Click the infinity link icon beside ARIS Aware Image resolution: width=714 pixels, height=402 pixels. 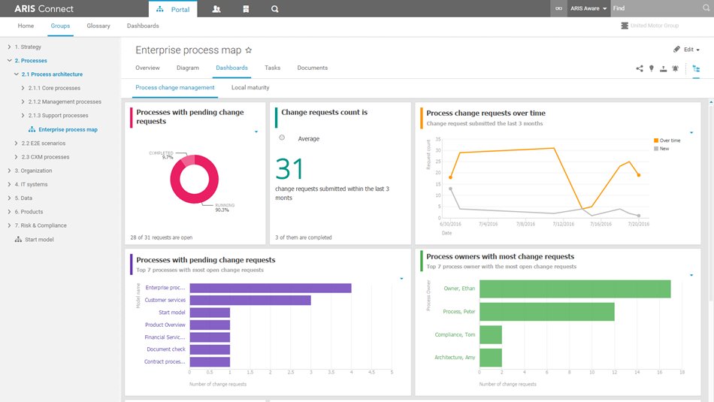(558, 9)
